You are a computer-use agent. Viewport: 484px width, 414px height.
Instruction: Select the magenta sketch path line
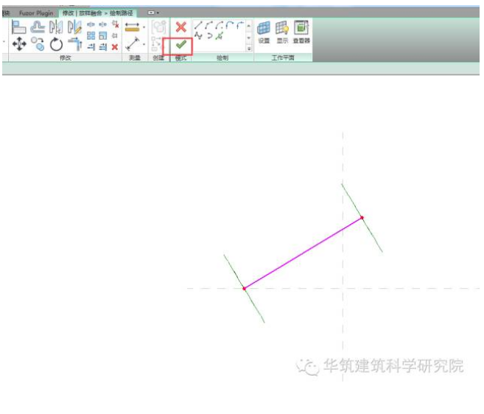[x=303, y=253]
